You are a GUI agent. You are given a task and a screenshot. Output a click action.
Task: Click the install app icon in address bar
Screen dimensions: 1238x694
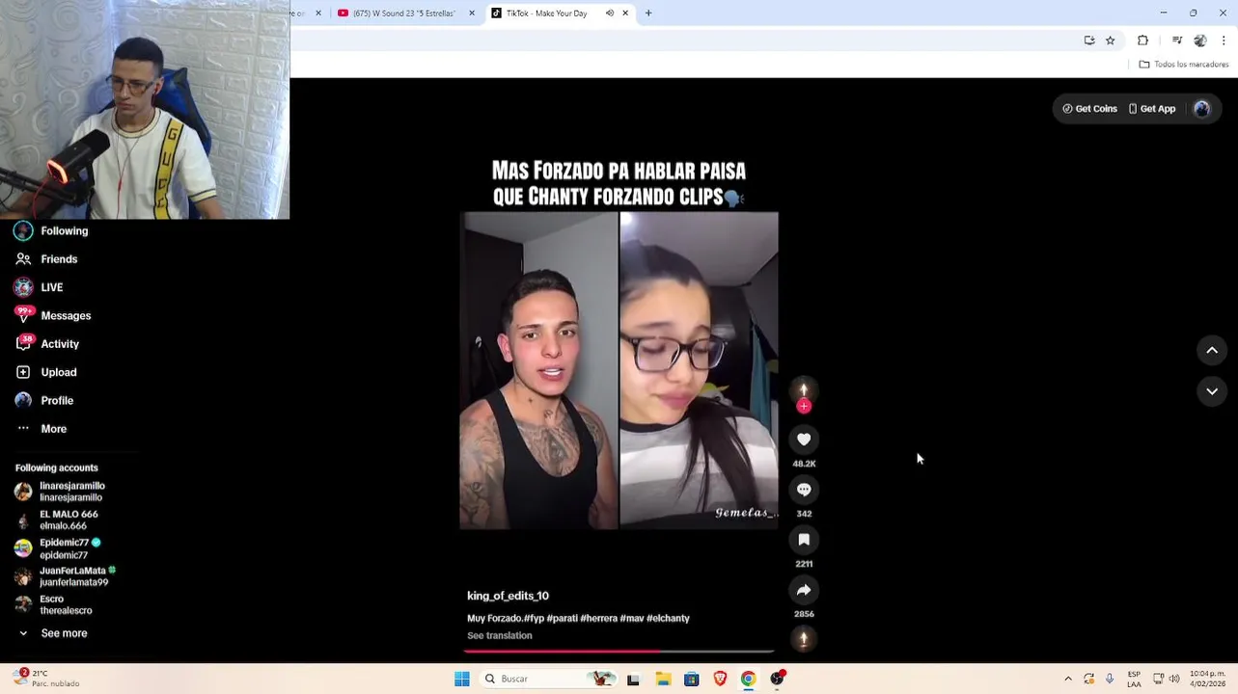(1089, 40)
